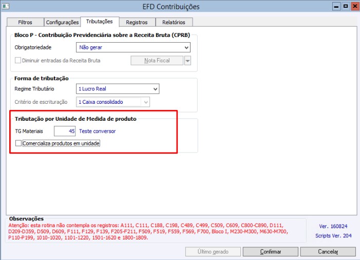360x260 pixels.
Task: Click the Bloco P CPRB group heading
Action: point(102,35)
